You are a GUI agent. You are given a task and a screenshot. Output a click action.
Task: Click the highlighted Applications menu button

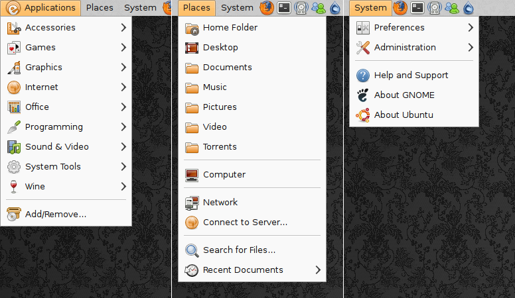tap(40, 8)
